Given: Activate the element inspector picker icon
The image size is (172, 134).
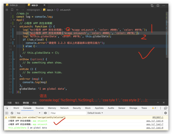Looking at the screenshot, I should tap(7, 108).
